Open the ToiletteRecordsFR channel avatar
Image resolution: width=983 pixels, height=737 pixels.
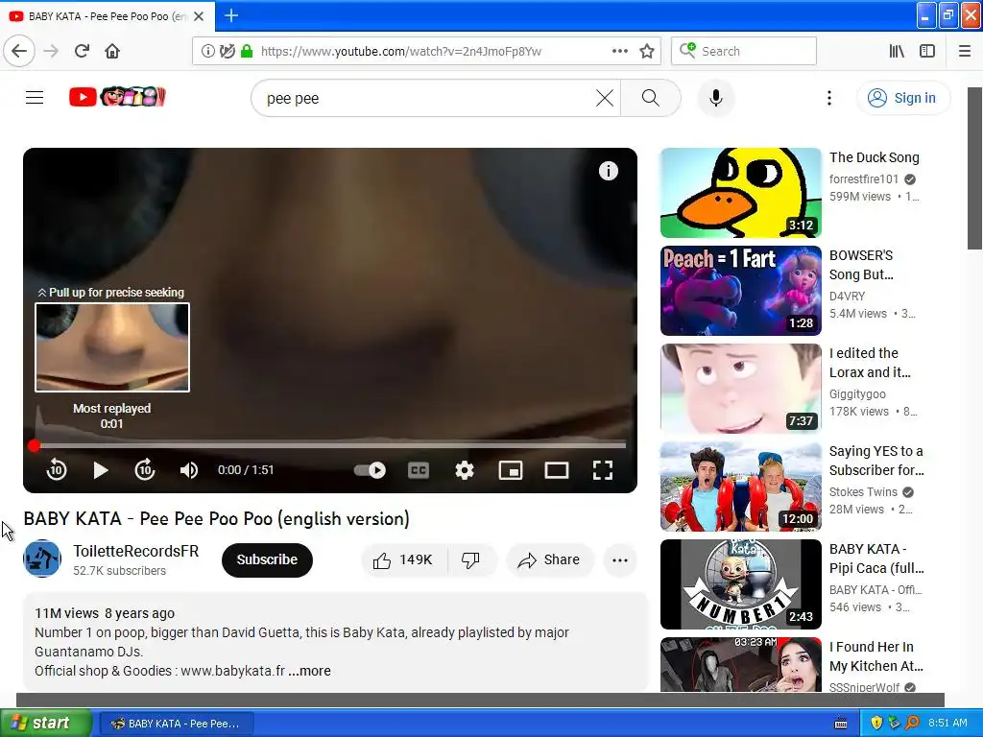[42, 559]
